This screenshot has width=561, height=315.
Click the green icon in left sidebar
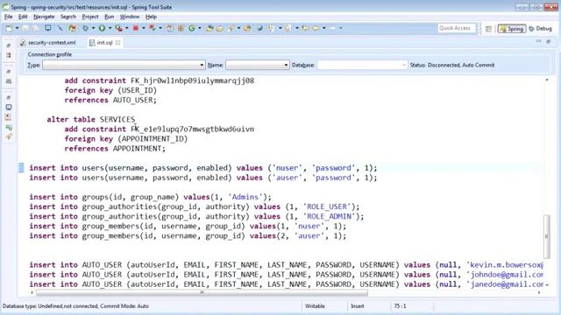[9, 127]
